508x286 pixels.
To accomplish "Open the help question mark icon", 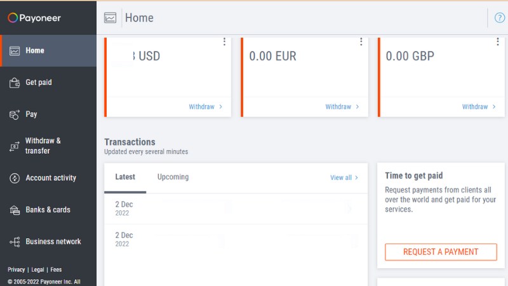I will pos(500,18).
